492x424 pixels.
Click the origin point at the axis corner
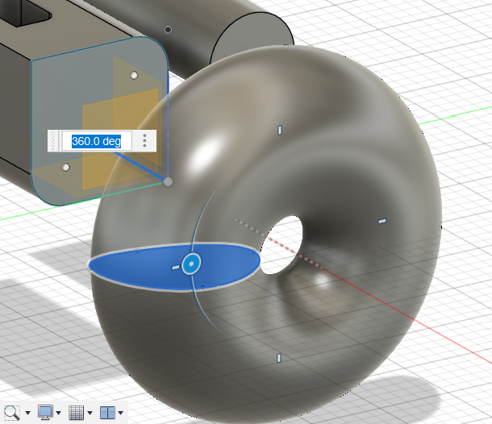[x=169, y=181]
